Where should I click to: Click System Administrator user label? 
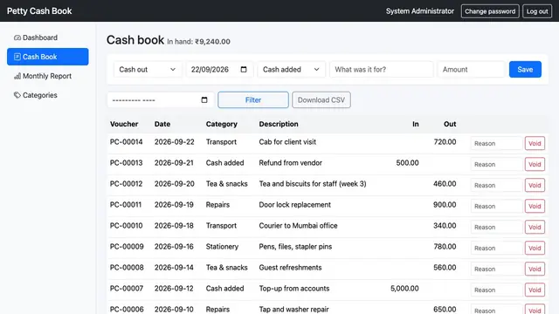coord(420,11)
